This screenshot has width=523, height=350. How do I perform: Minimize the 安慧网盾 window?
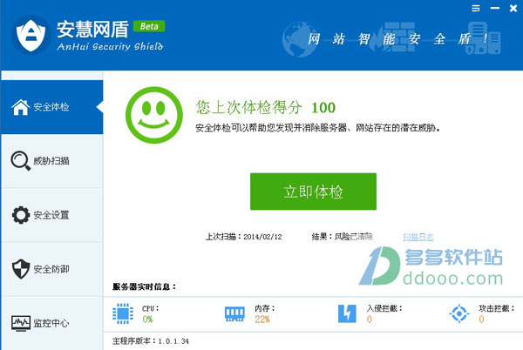(494, 8)
